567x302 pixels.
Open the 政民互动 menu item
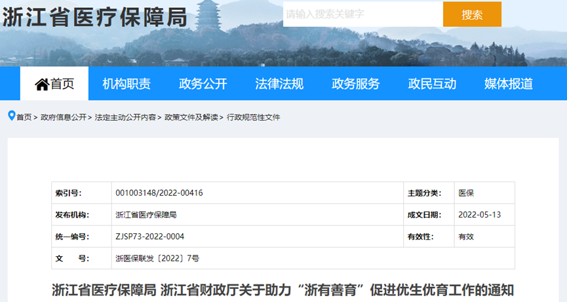point(432,84)
